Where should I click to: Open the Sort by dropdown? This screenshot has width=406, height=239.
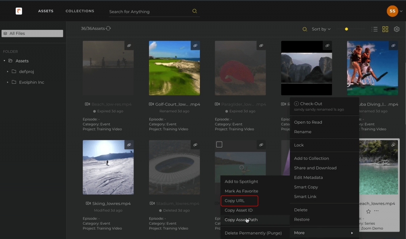tap(320, 29)
